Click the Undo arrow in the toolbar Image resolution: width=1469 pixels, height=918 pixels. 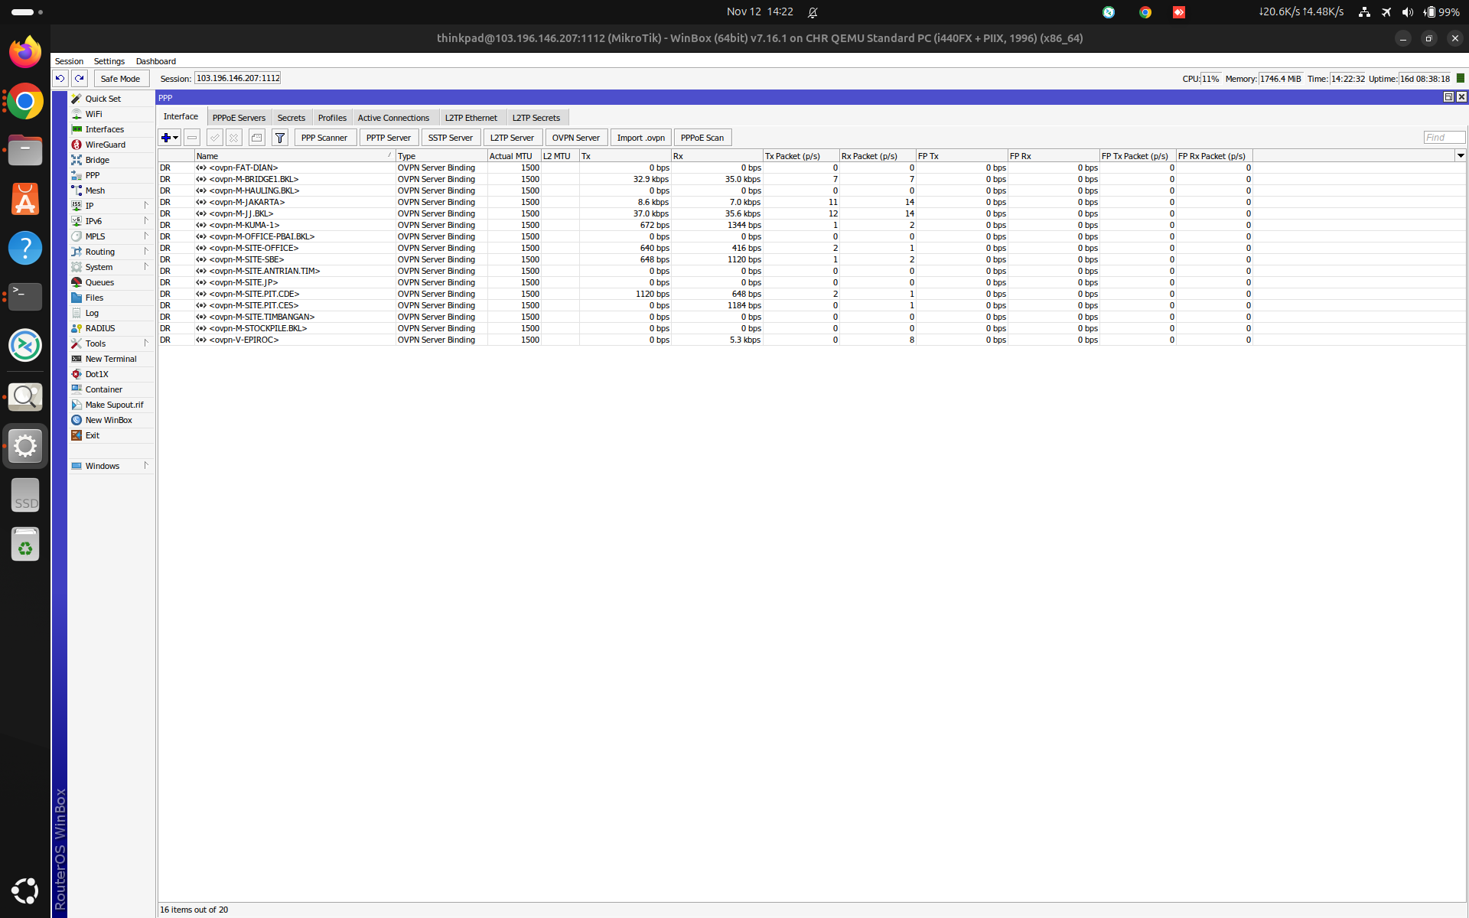click(x=60, y=78)
